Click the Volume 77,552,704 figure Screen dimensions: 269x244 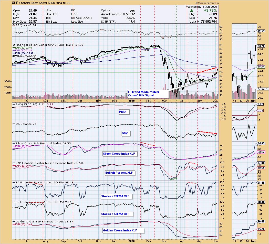(209, 22)
